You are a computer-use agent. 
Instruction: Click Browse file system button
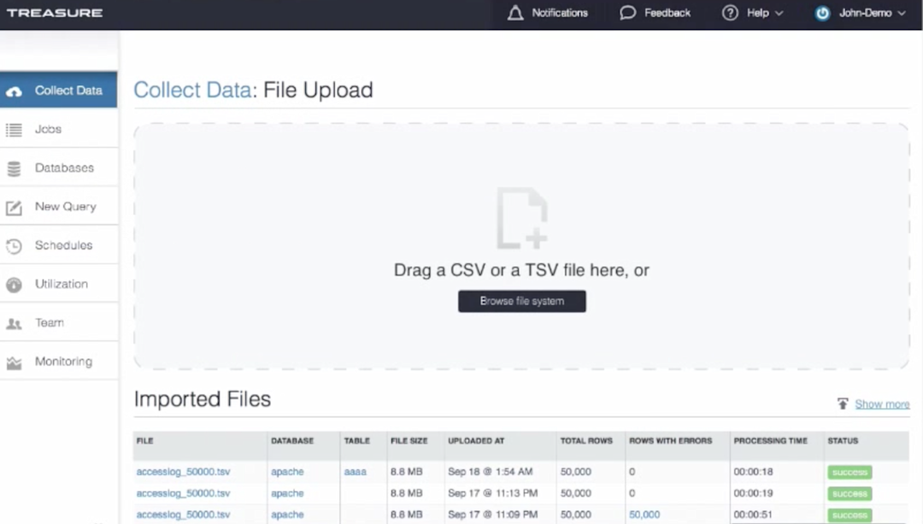(x=522, y=302)
